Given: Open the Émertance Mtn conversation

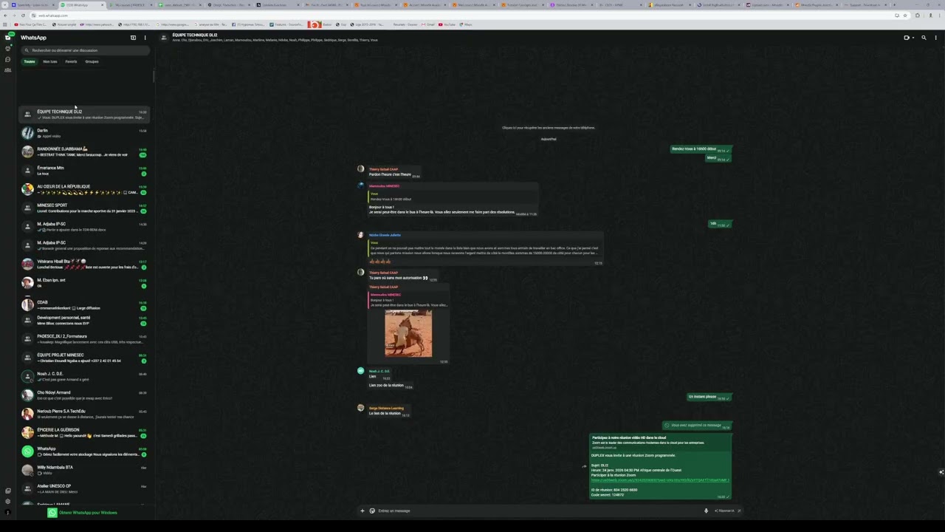Looking at the screenshot, I should click(x=85, y=171).
